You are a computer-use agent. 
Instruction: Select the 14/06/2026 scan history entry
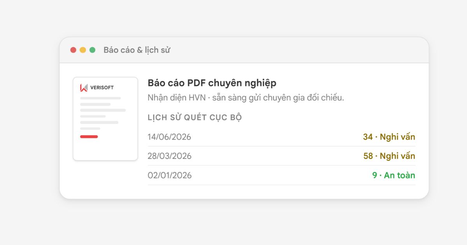coord(281,137)
